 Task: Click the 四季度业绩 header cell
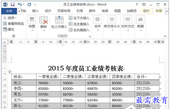(x=122, y=77)
